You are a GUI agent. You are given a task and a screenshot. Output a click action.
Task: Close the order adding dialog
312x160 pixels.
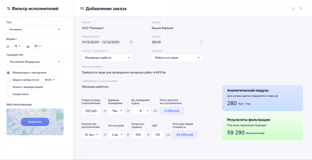coord(301,8)
